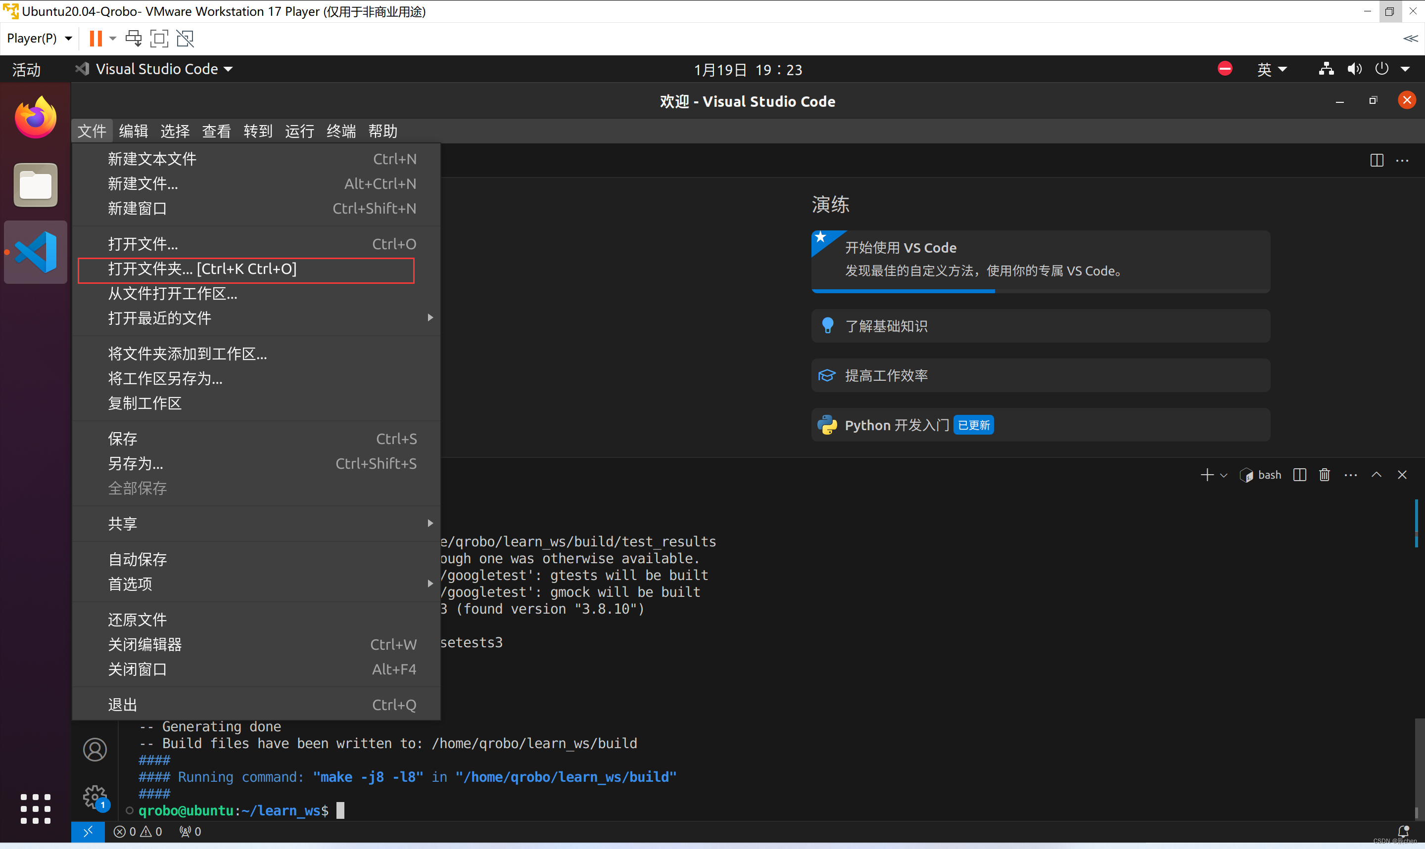Open the 英 input method dropdown
This screenshot has width=1425, height=849.
coord(1272,69)
